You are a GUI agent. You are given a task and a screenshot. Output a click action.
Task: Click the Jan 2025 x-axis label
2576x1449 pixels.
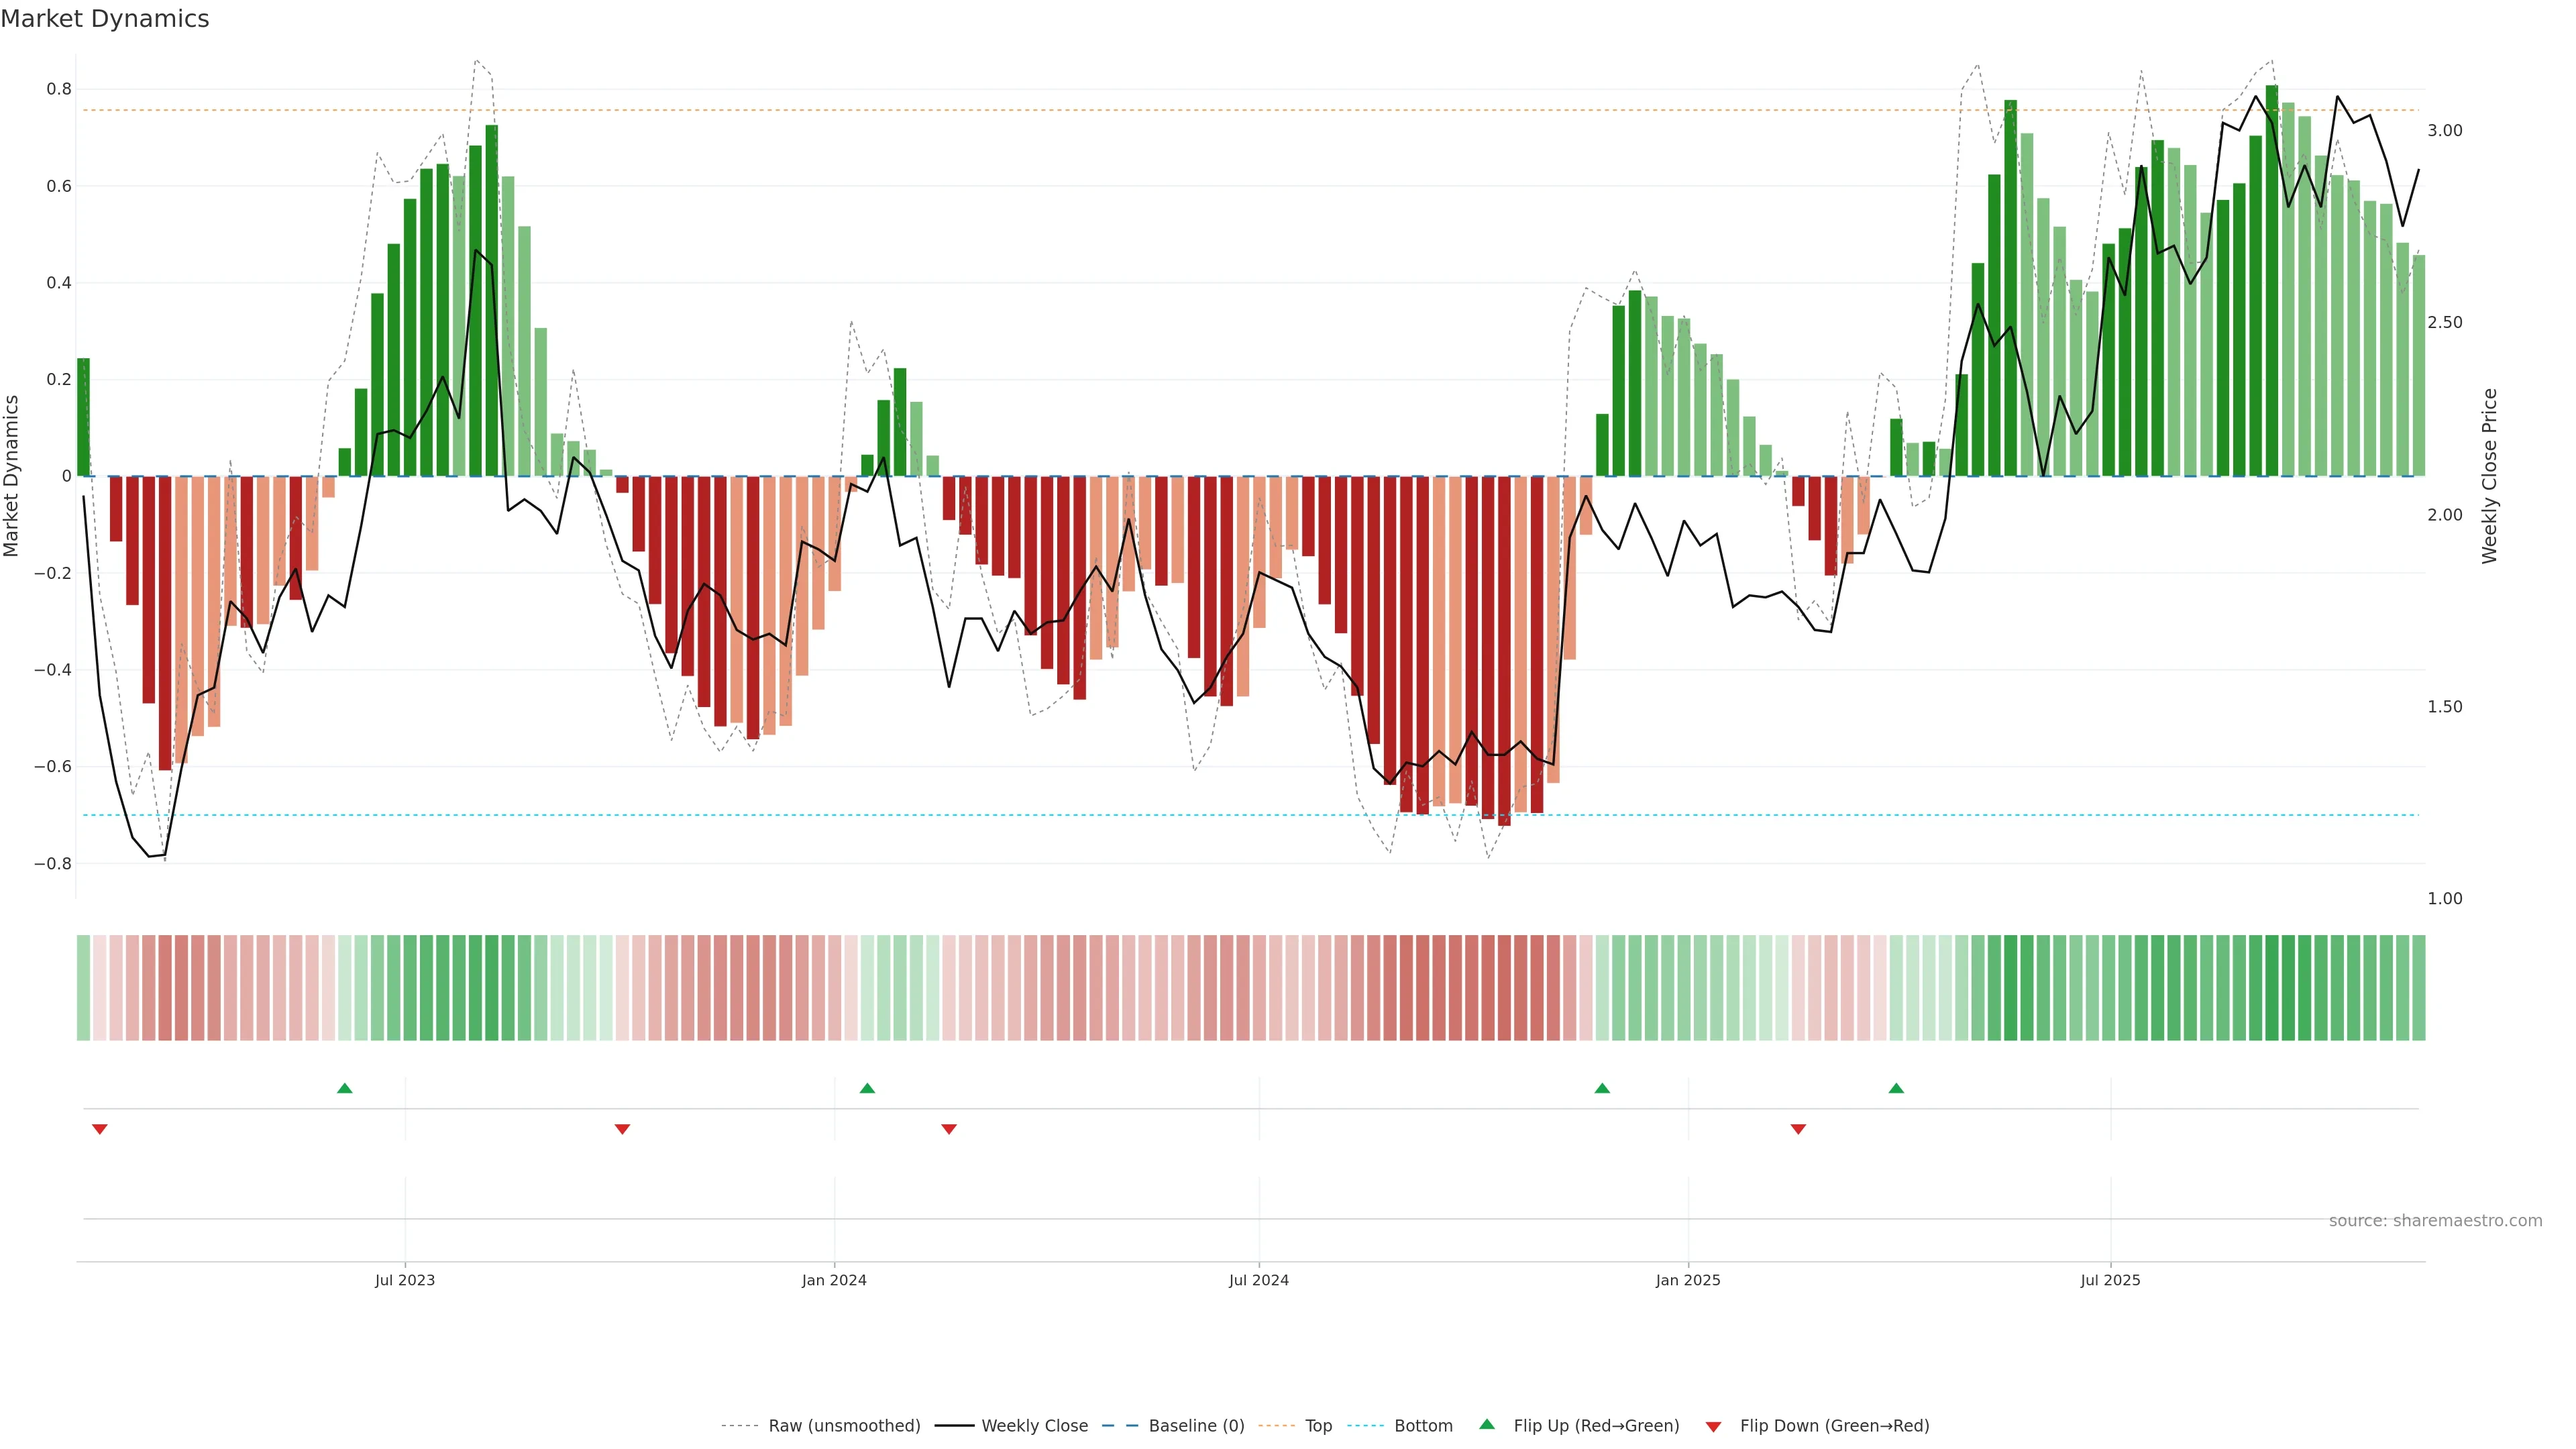[x=1687, y=1280]
